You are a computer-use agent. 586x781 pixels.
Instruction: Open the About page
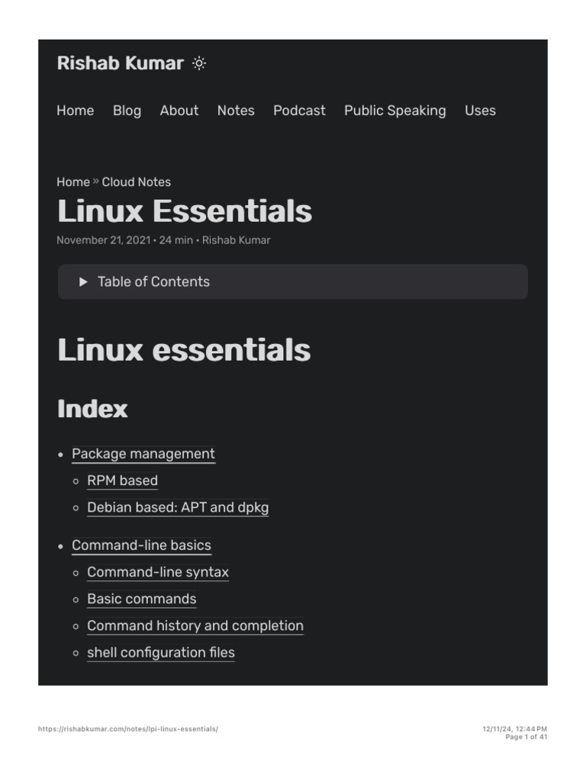coord(179,111)
